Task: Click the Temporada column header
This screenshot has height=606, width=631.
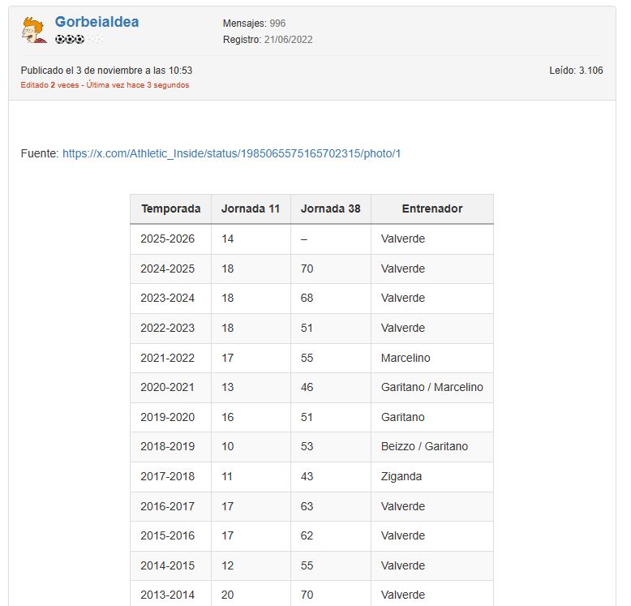Action: coord(170,208)
